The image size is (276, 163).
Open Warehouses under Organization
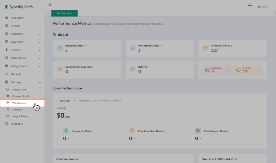(22, 103)
